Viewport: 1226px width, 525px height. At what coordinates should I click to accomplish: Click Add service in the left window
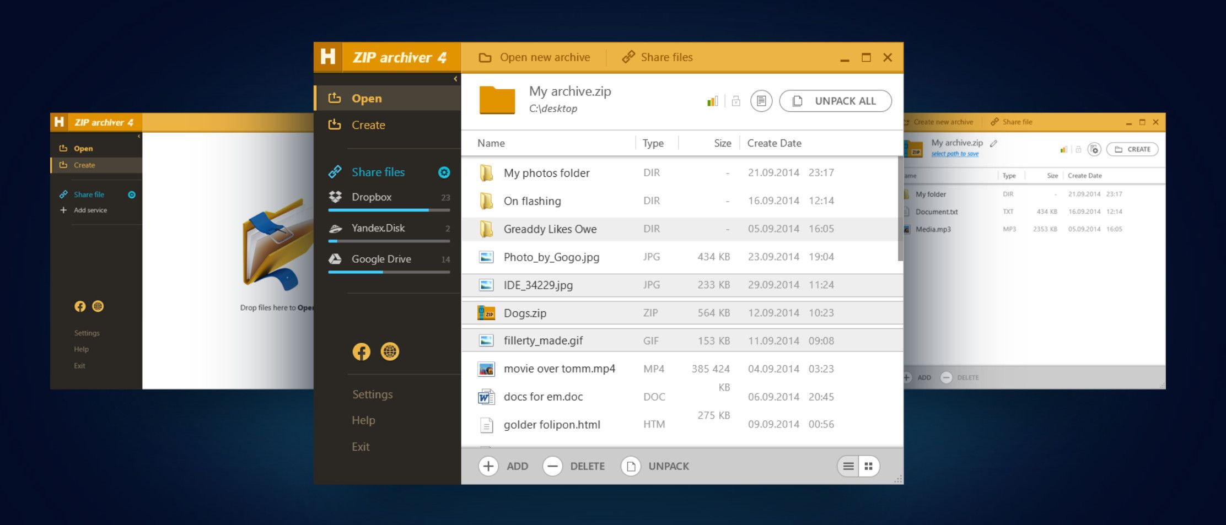pyautogui.click(x=90, y=210)
